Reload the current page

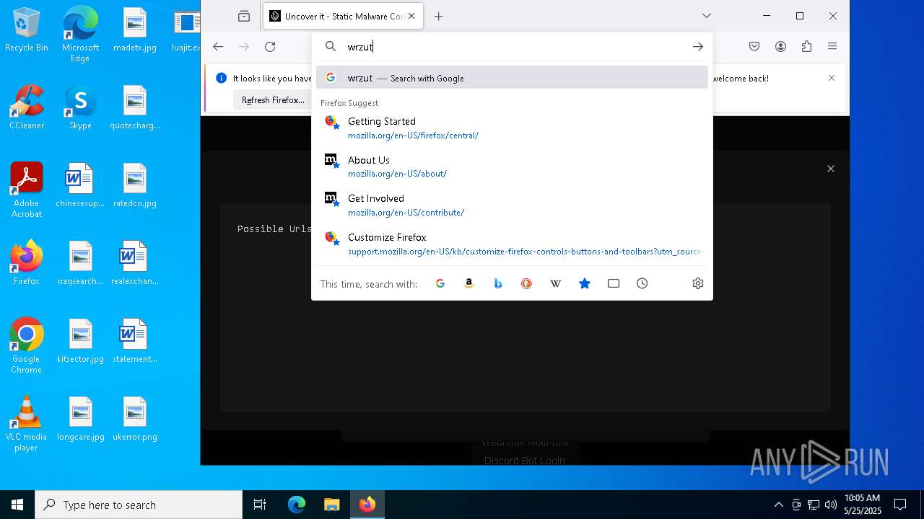click(x=270, y=46)
